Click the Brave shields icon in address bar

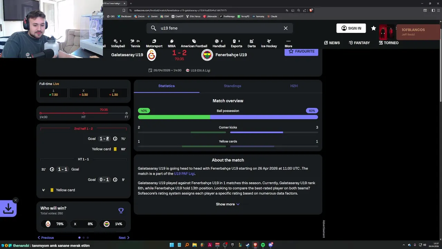point(311,10)
